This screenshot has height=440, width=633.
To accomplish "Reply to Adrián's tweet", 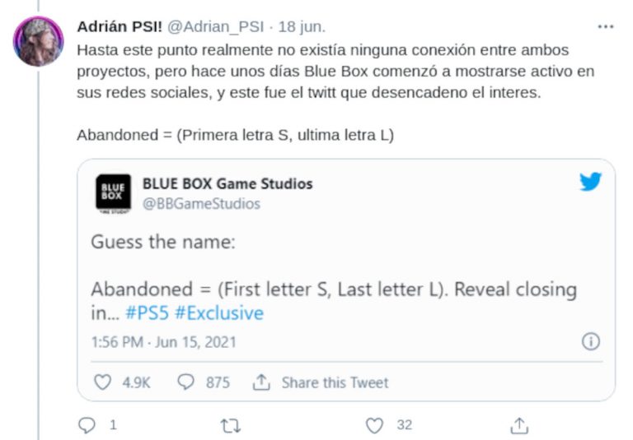I will pos(87,425).
